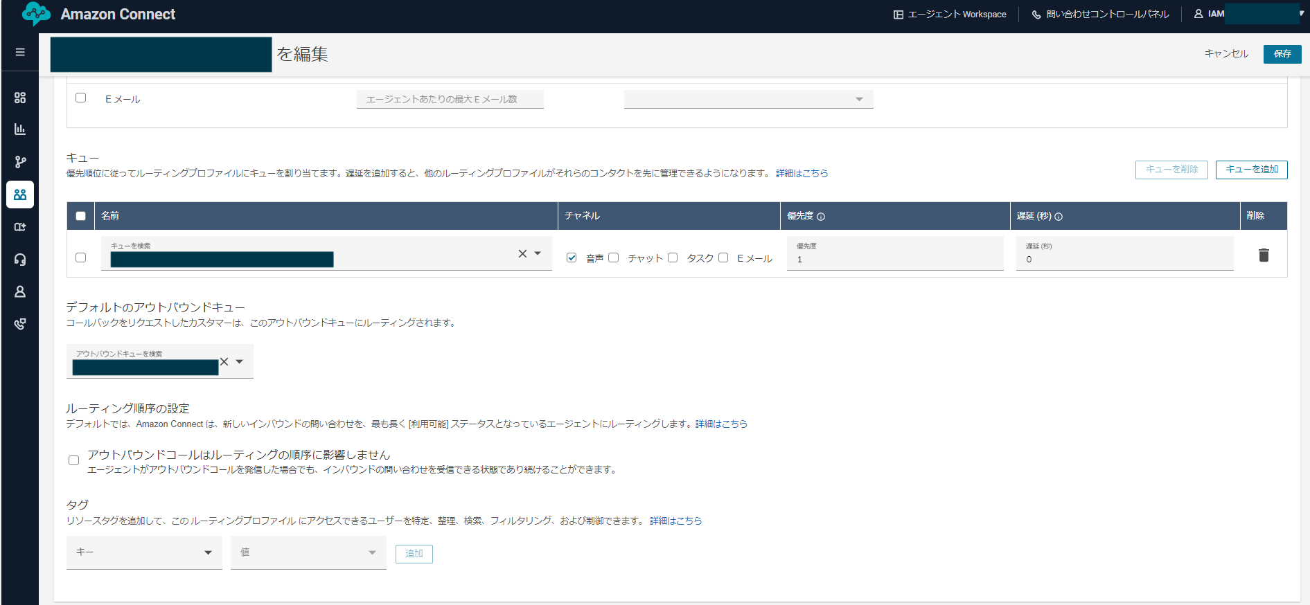Click the 保存 button
This screenshot has height=605, width=1310.
(1282, 53)
